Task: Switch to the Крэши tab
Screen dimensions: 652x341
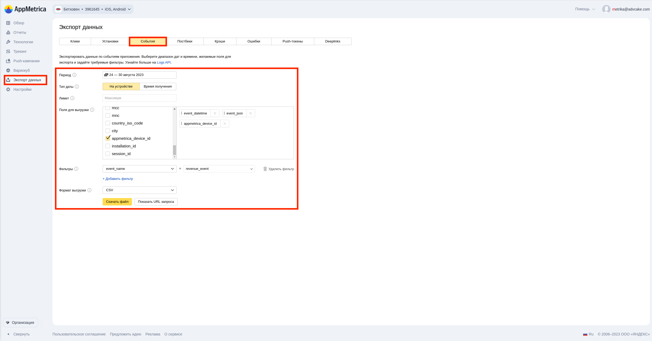Action: tap(220, 41)
